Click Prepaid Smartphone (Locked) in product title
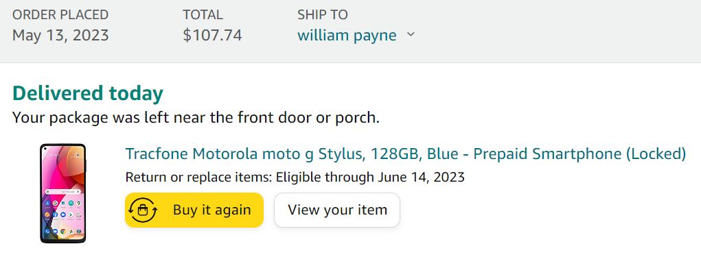This screenshot has width=701, height=255. pos(579,154)
